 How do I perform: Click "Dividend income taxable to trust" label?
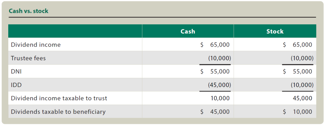59,98
